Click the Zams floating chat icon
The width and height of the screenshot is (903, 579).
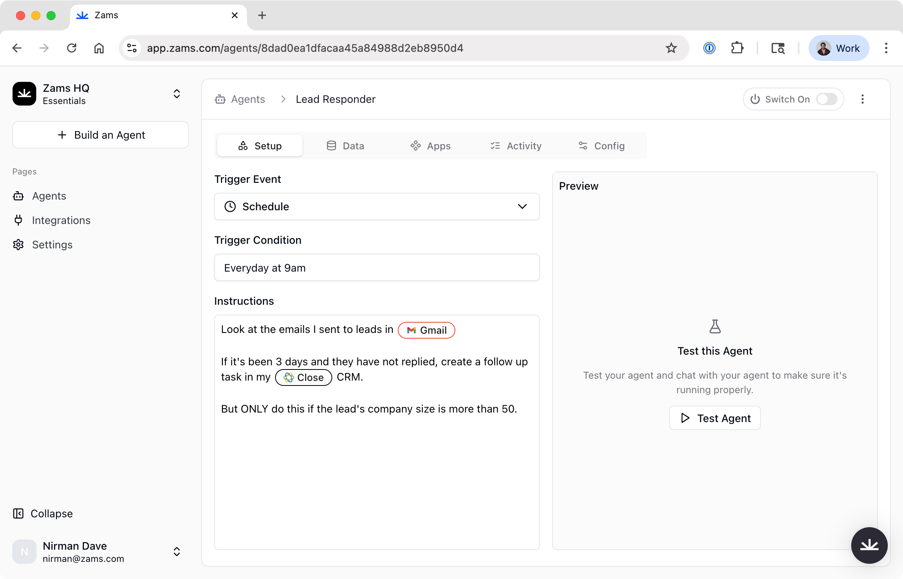click(x=869, y=545)
